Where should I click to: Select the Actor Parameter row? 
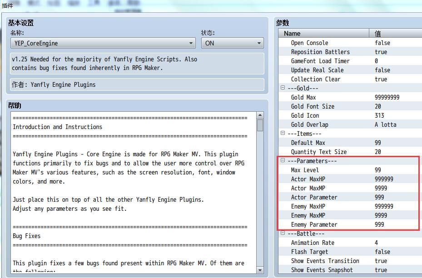pyautogui.click(x=350, y=198)
